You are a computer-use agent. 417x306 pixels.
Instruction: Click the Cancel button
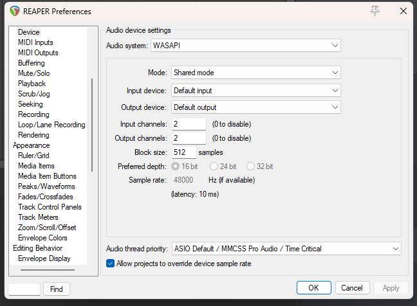[352, 288]
